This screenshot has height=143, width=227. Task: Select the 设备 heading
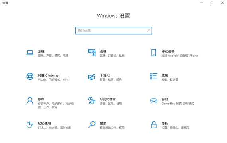(x=103, y=51)
